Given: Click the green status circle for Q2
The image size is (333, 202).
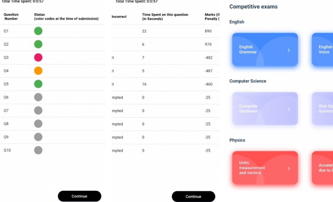Looking at the screenshot, I should click(38, 44).
